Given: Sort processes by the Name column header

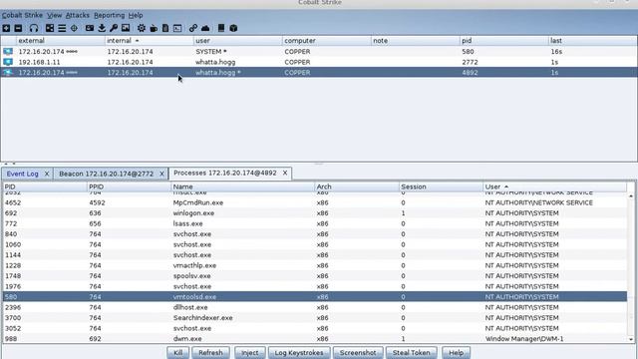Looking at the screenshot, I should (x=243, y=186).
